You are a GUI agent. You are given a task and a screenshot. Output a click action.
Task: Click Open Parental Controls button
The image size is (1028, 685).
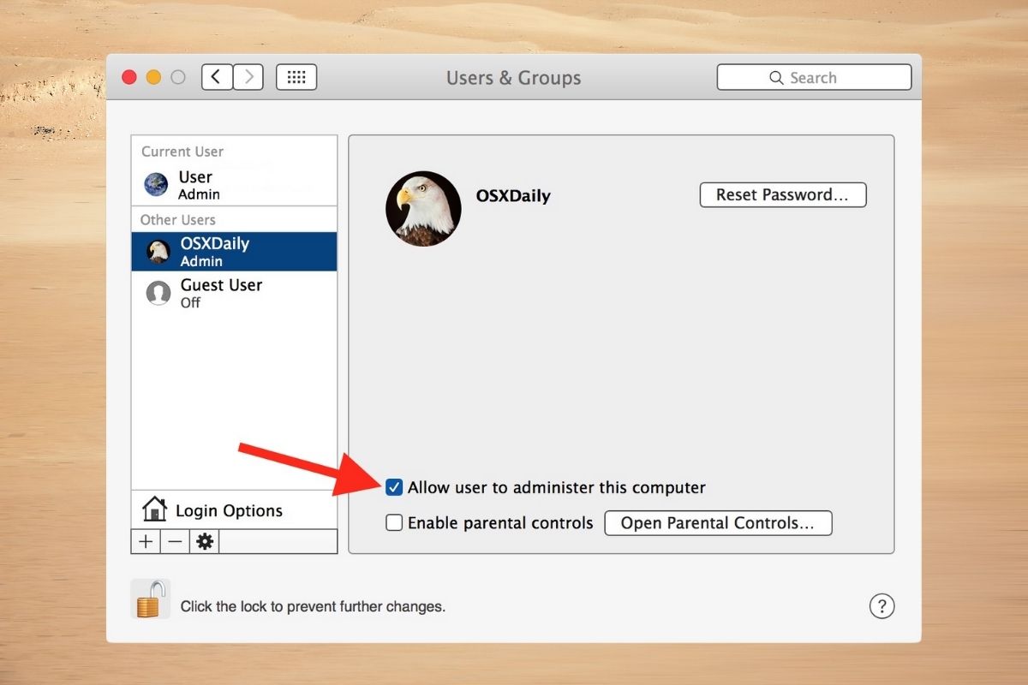coord(718,522)
